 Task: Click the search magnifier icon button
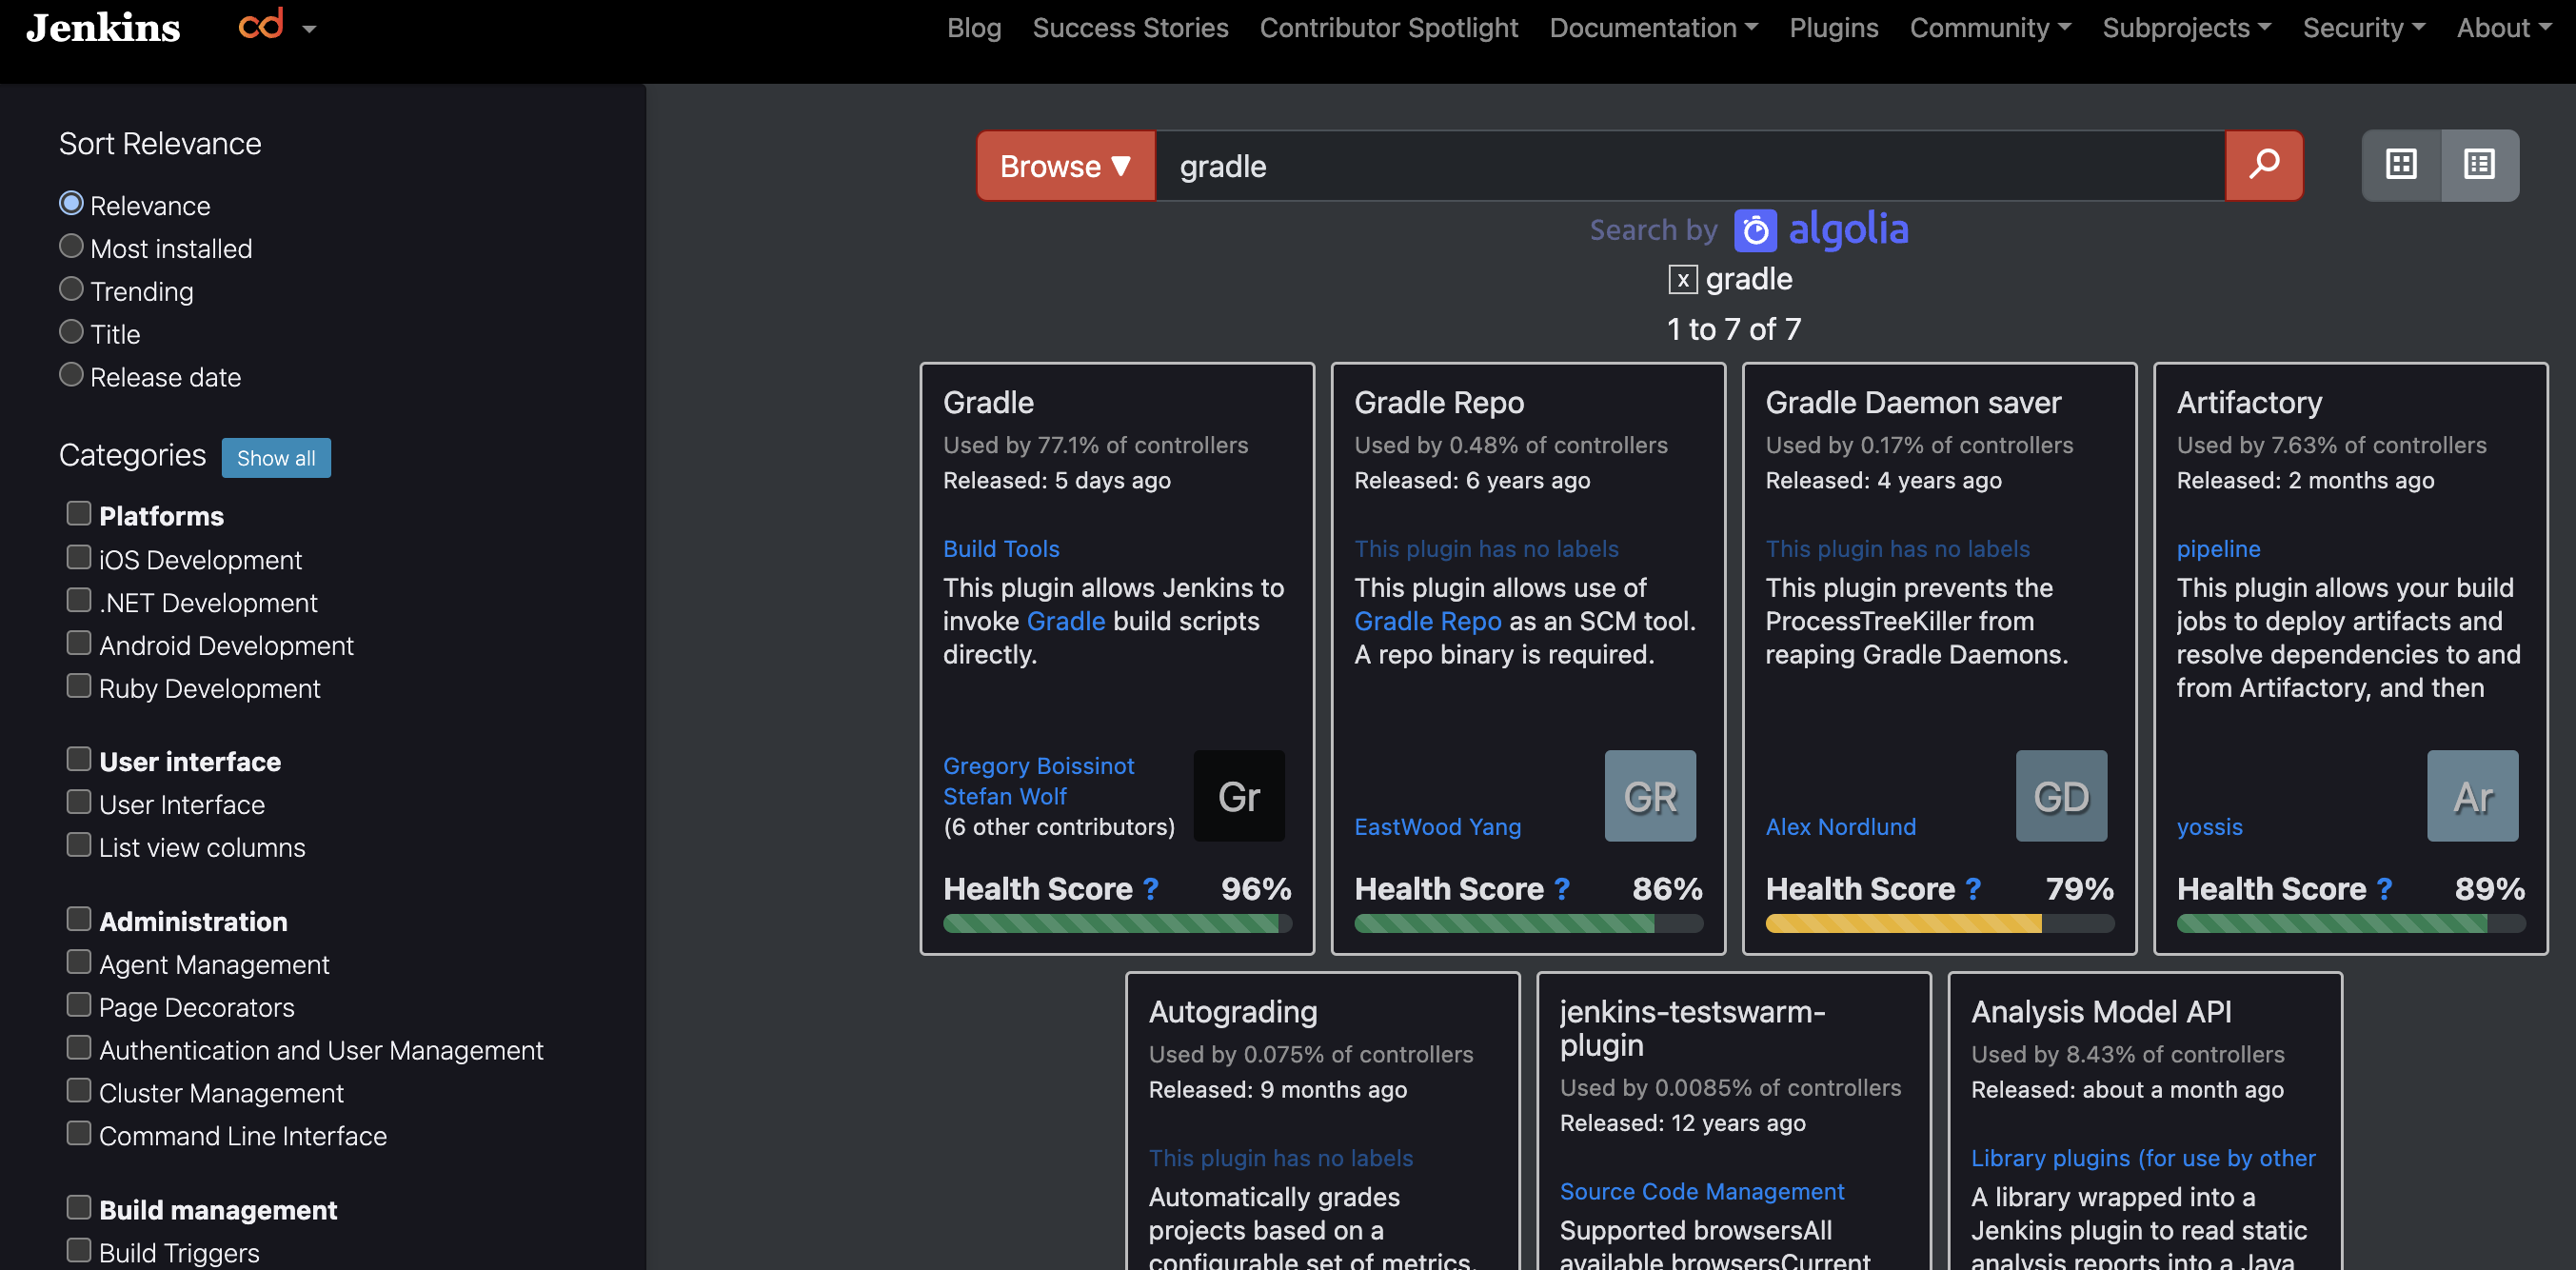(2263, 165)
